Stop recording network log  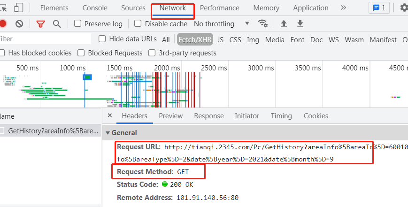pyautogui.click(x=3, y=23)
